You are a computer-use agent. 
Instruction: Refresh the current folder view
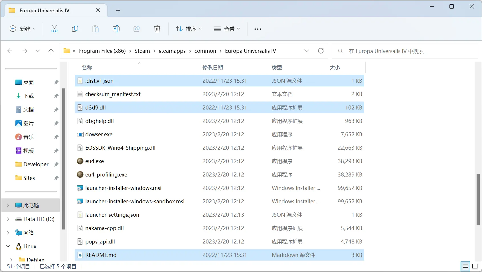[x=321, y=51]
